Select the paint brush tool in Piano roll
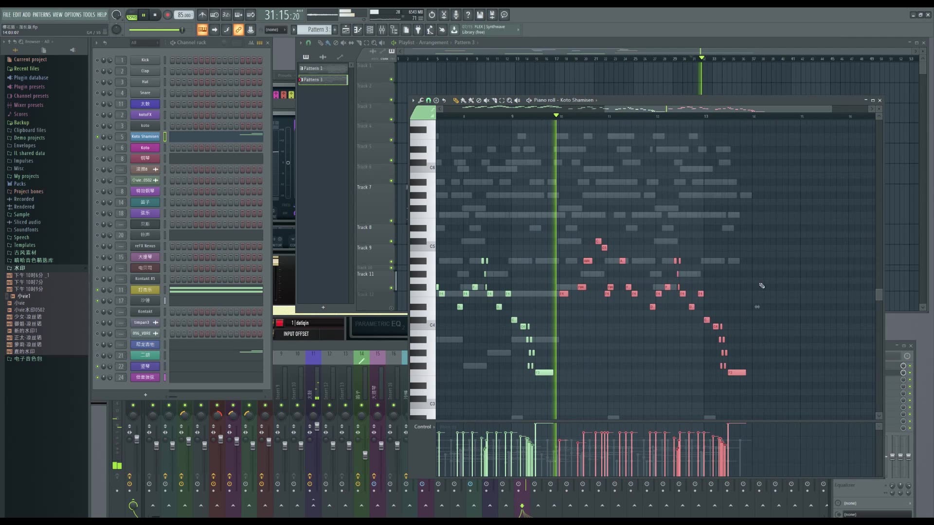Image resolution: width=934 pixels, height=525 pixels. pos(463,100)
